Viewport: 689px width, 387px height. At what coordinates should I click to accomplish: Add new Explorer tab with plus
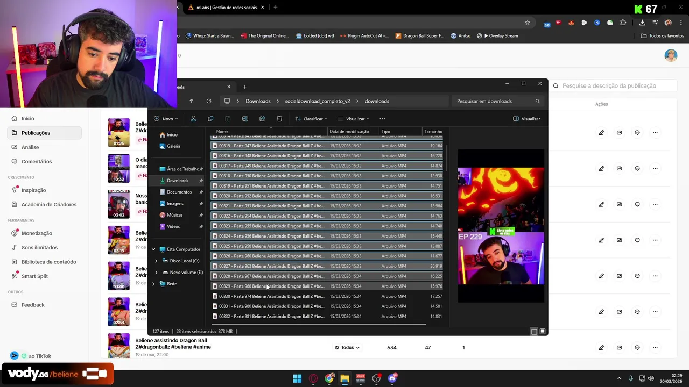[x=244, y=87]
